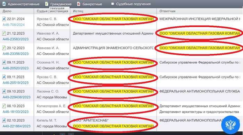Click АС города Москвы in А40-221864/2023 row

click(x=52, y=126)
